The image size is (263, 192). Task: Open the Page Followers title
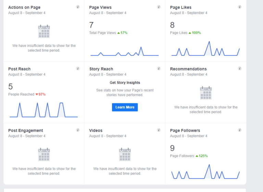(x=185, y=130)
